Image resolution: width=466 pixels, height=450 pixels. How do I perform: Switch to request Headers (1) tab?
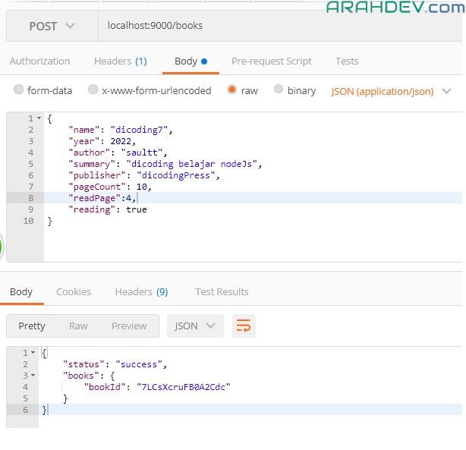[x=120, y=61]
